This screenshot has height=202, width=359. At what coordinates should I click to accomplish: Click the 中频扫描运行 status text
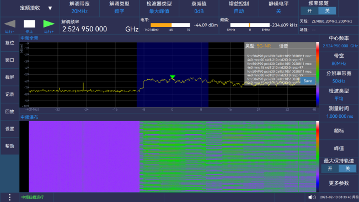coord(33,197)
